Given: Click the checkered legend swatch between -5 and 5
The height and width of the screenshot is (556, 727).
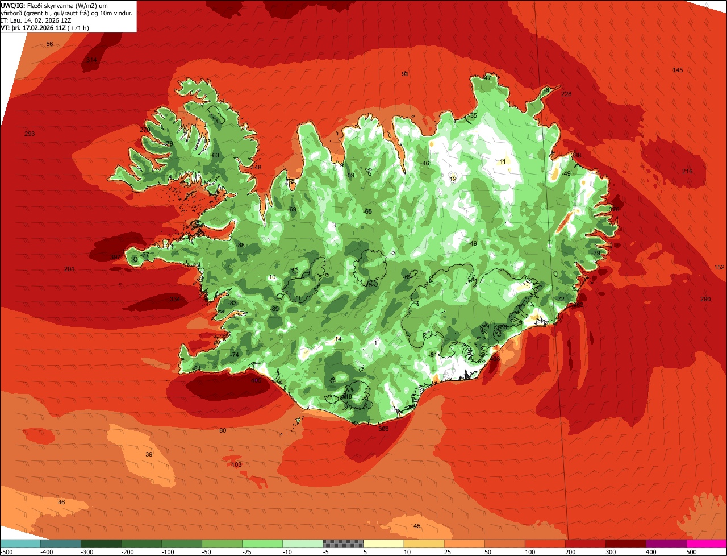Looking at the screenshot, I should coord(343,543).
